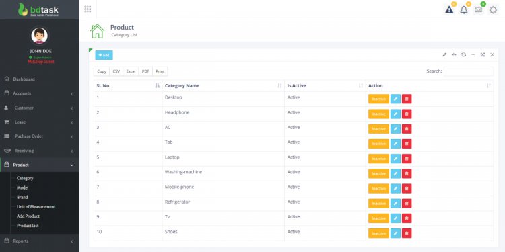Set AC category to Inactive
505x252 pixels.
point(378,129)
